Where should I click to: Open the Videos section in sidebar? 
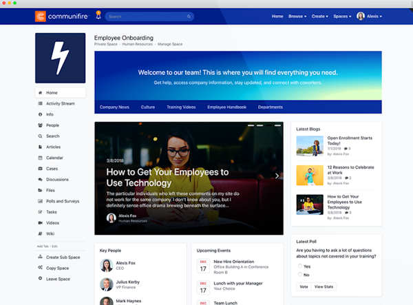[53, 223]
